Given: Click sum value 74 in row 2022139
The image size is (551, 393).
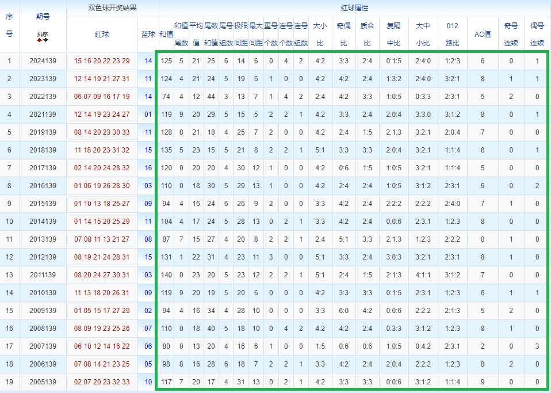Looking at the screenshot, I should (x=166, y=97).
